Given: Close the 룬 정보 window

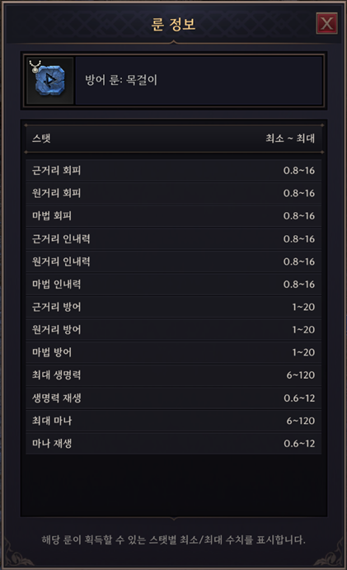Looking at the screenshot, I should [326, 23].
